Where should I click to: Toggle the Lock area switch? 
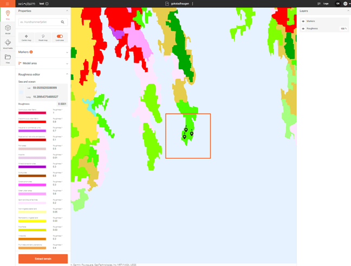point(60,37)
